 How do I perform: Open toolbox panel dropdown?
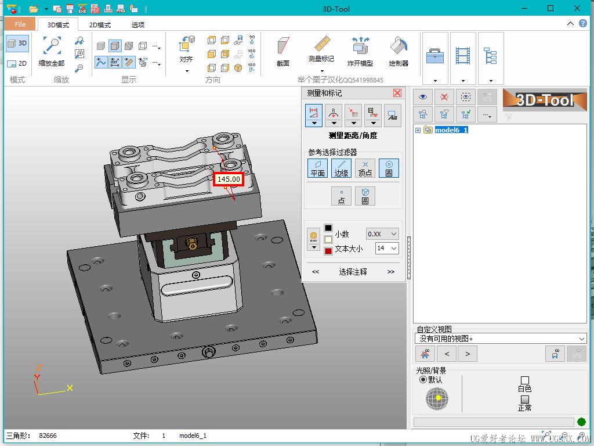click(435, 81)
